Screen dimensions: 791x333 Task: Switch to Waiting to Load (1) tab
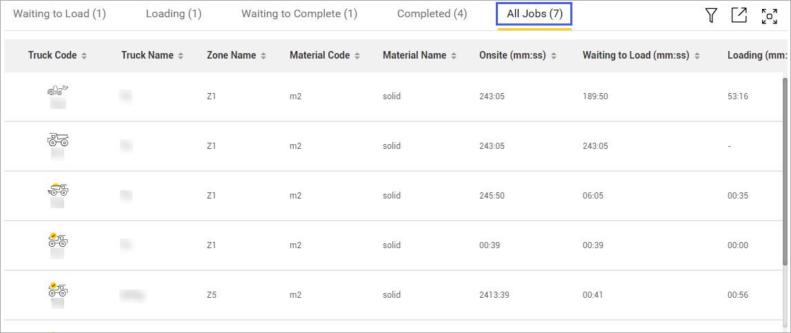pyautogui.click(x=59, y=14)
